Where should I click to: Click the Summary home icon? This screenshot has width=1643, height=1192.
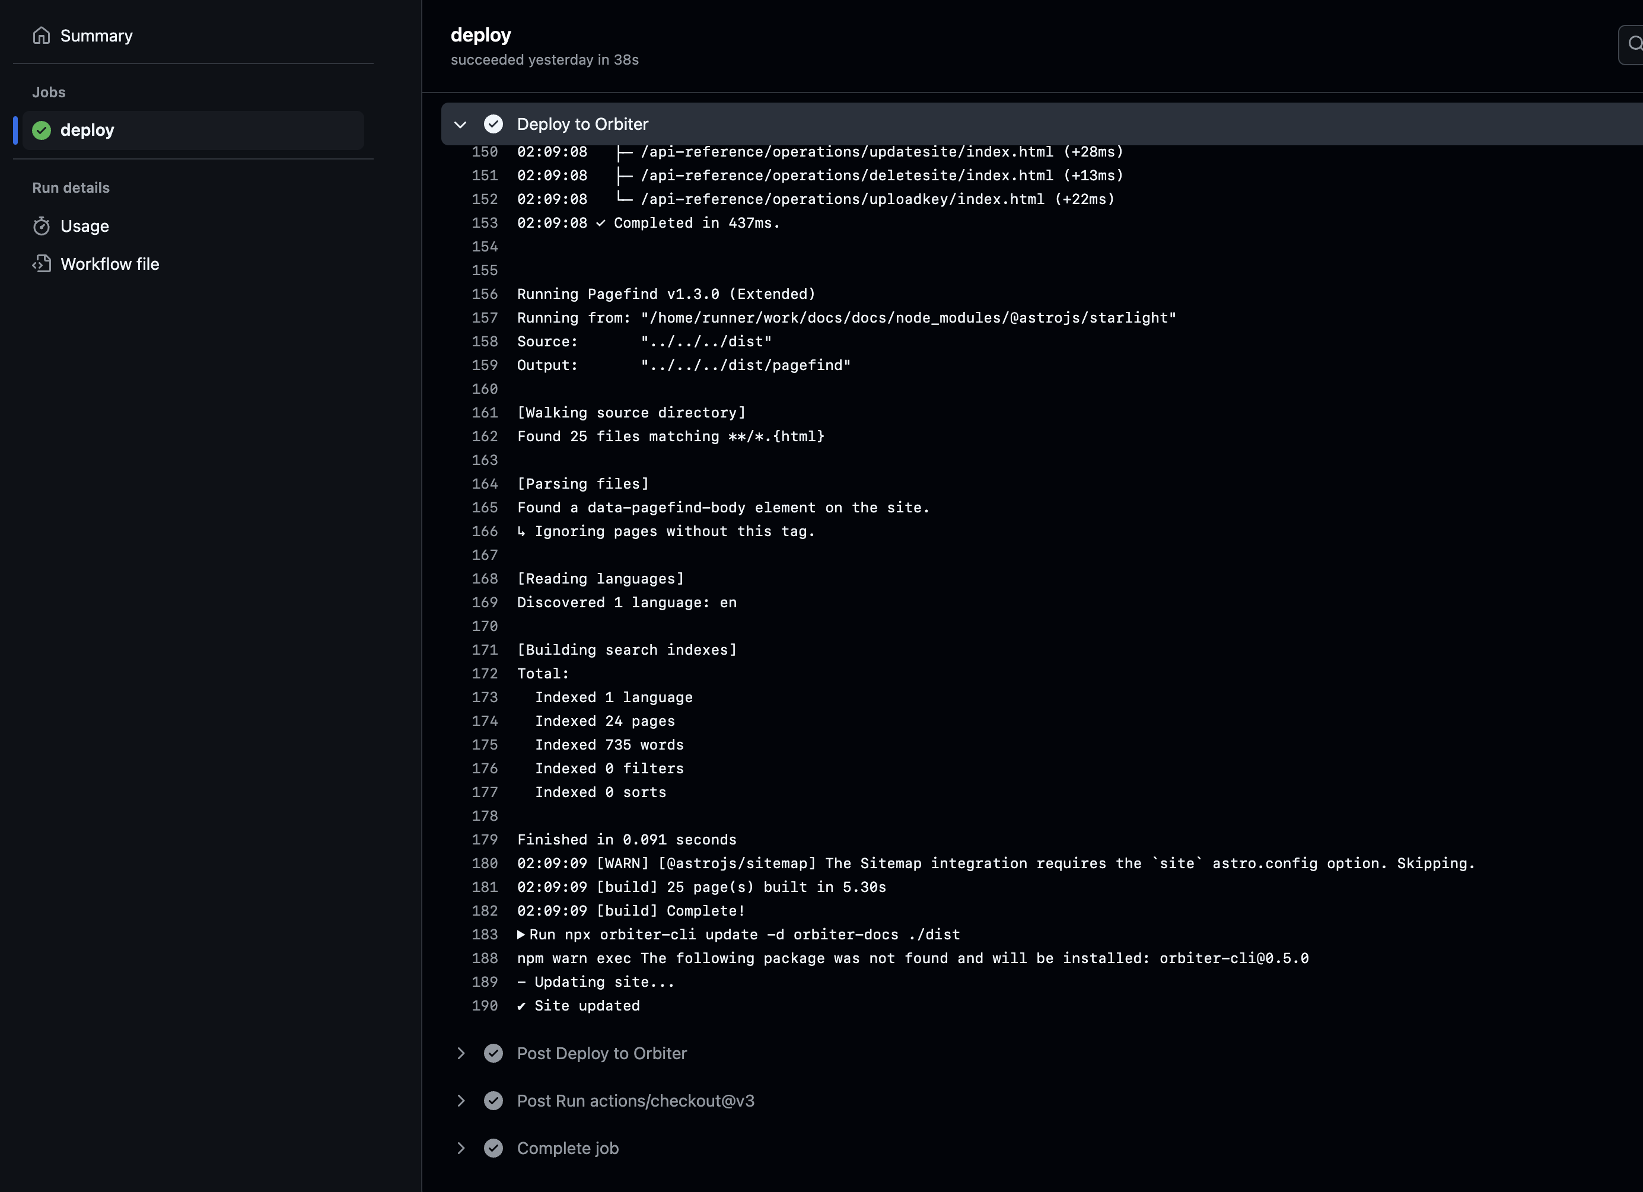pos(42,36)
